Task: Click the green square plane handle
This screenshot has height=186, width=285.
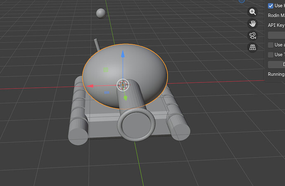Action: tap(106, 70)
